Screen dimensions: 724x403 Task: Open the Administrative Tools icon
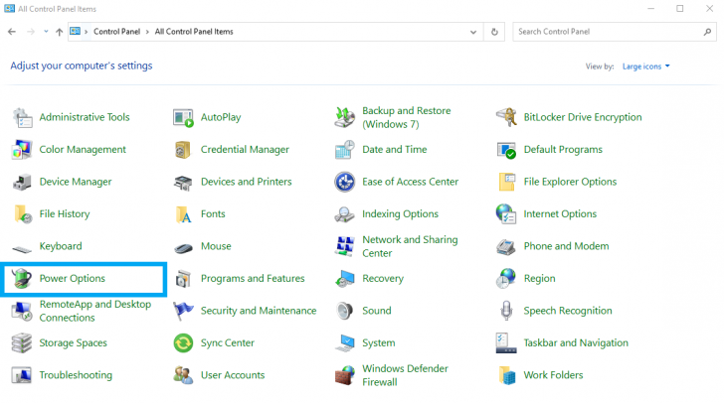click(22, 117)
